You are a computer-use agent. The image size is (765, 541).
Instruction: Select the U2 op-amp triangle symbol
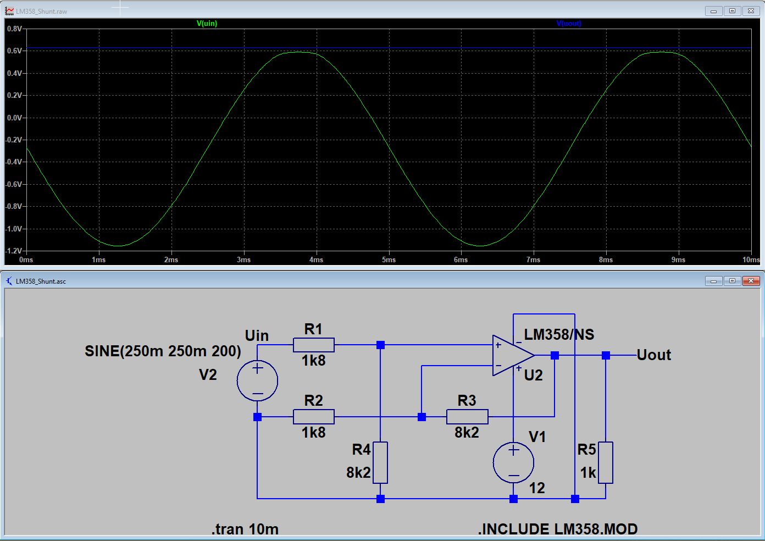511,355
